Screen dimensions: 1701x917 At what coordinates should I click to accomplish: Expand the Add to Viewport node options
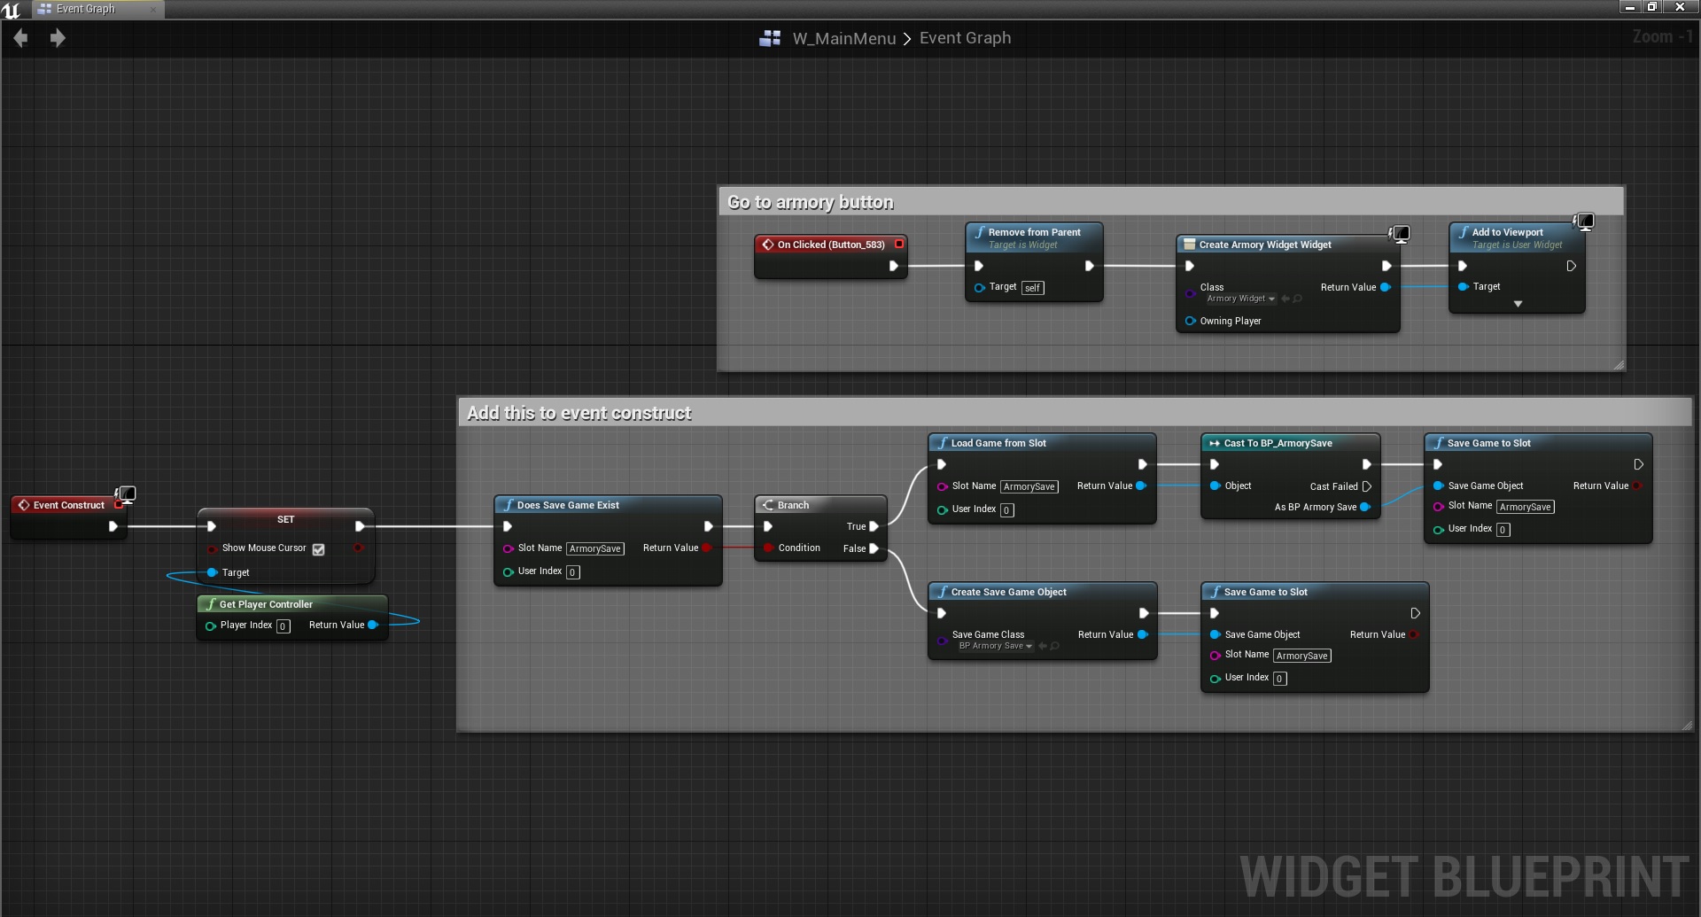click(x=1518, y=304)
